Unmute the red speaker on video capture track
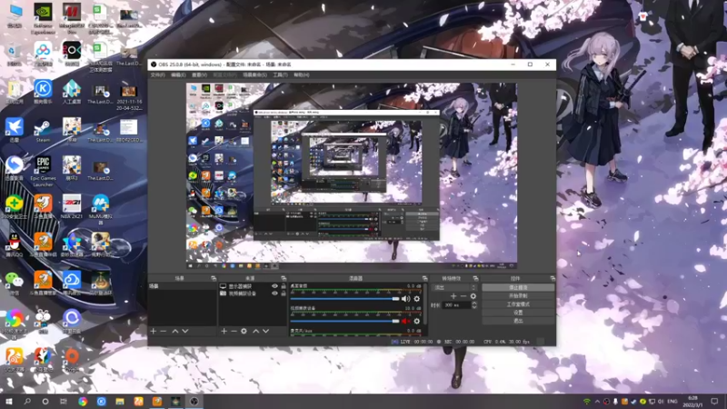Image resolution: width=727 pixels, height=409 pixels. 405,321
